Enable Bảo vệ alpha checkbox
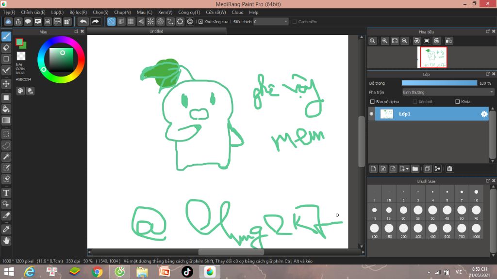Screen dimensions: 497x279 click(x=372, y=102)
